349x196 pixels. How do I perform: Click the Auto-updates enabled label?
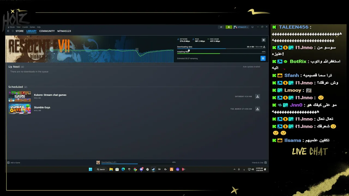251,67
